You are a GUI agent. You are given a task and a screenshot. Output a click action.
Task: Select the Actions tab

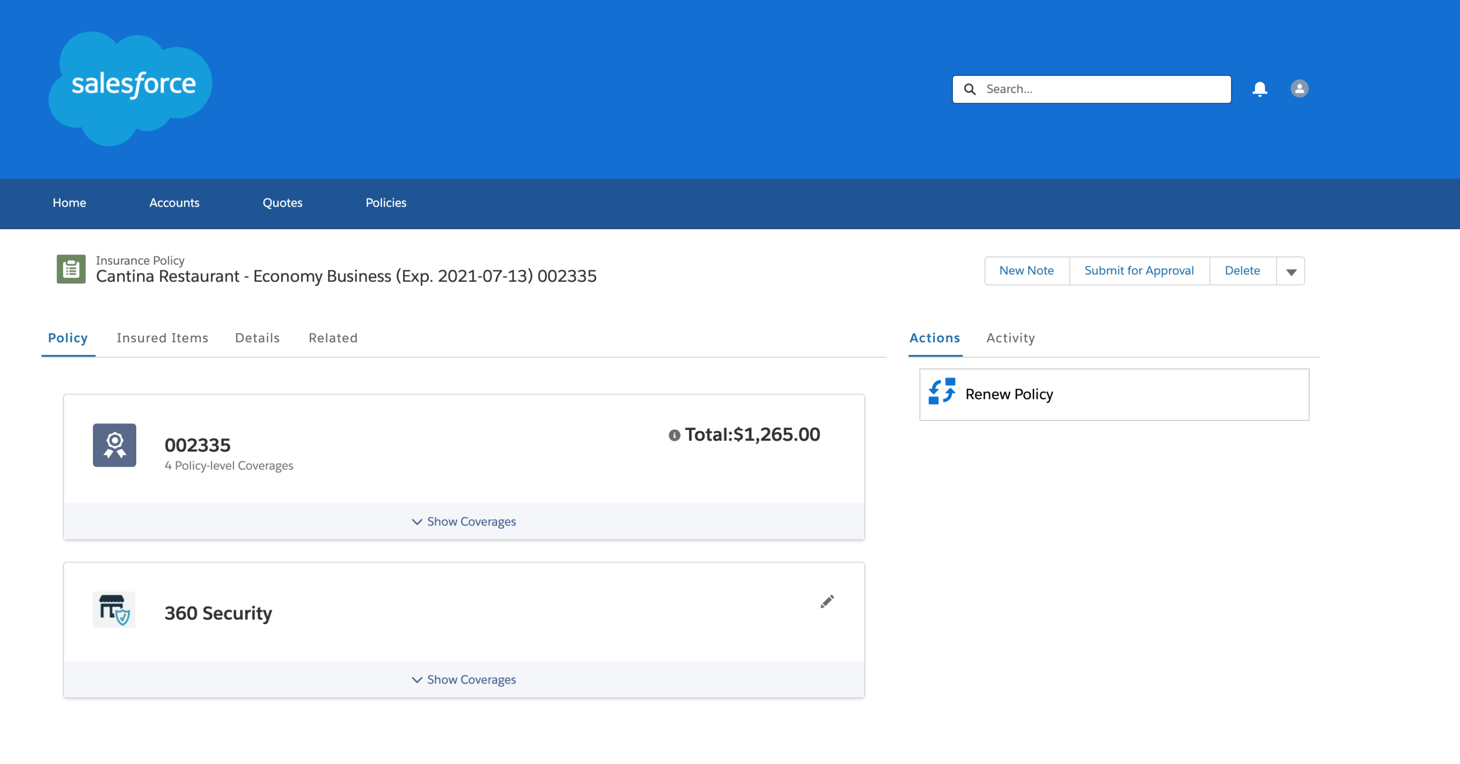coord(935,338)
